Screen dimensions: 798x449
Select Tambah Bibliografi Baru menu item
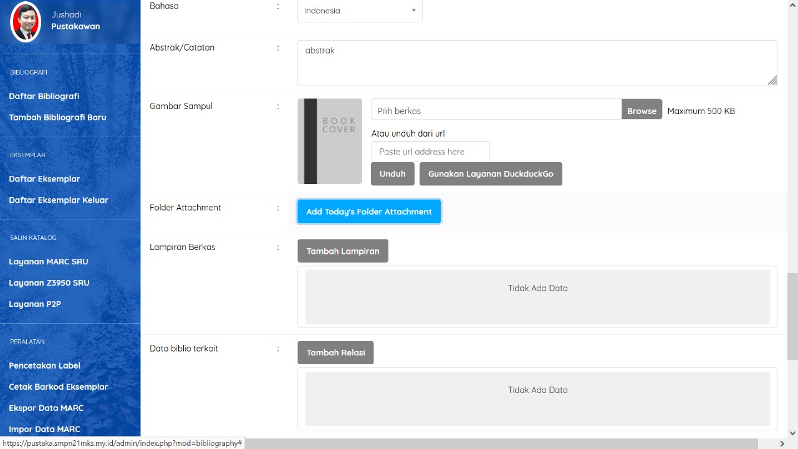point(57,117)
